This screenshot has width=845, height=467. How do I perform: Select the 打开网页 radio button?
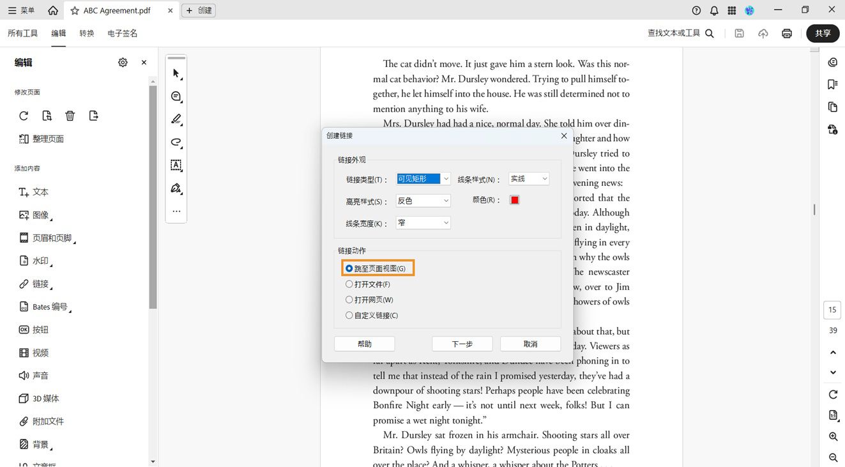point(349,300)
